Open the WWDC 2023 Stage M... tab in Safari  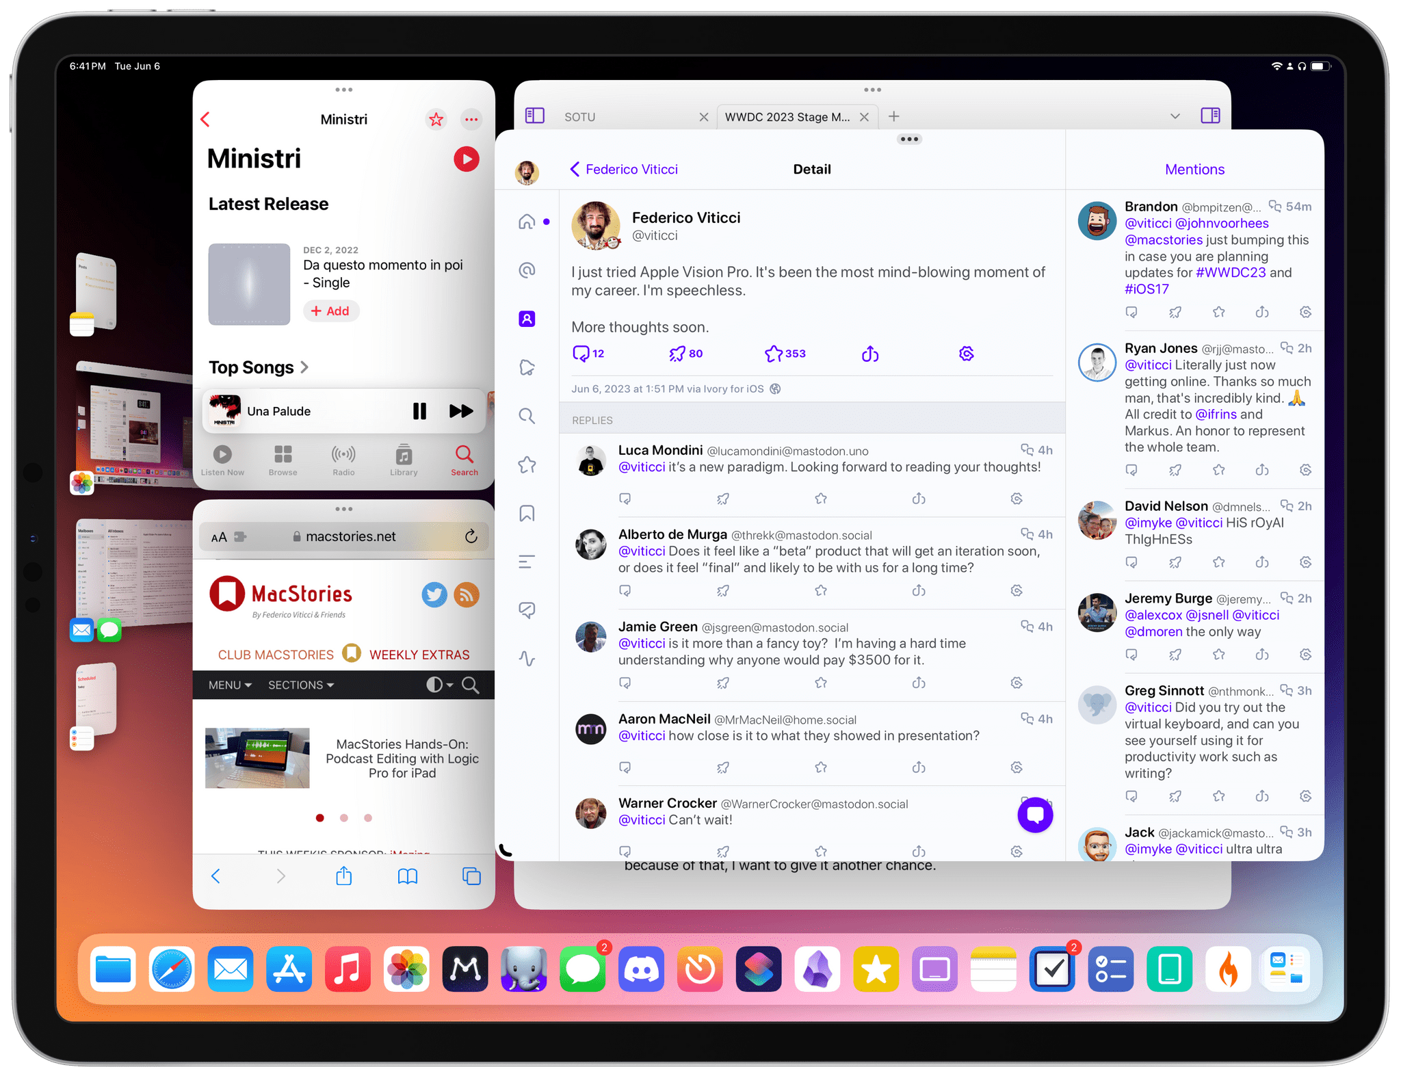coord(786,117)
